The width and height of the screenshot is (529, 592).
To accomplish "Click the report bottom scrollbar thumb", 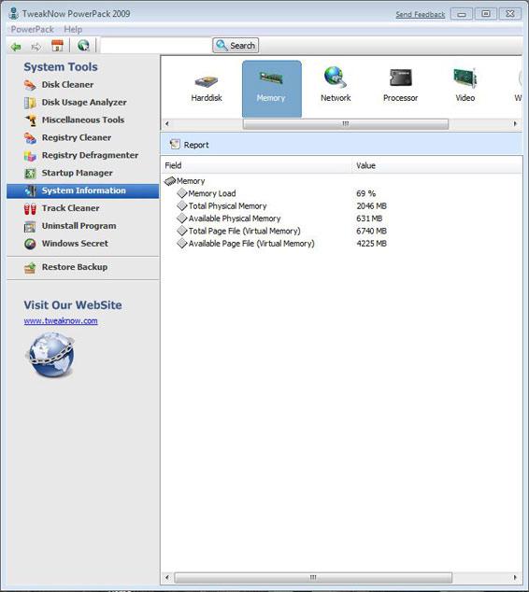I will click(313, 578).
